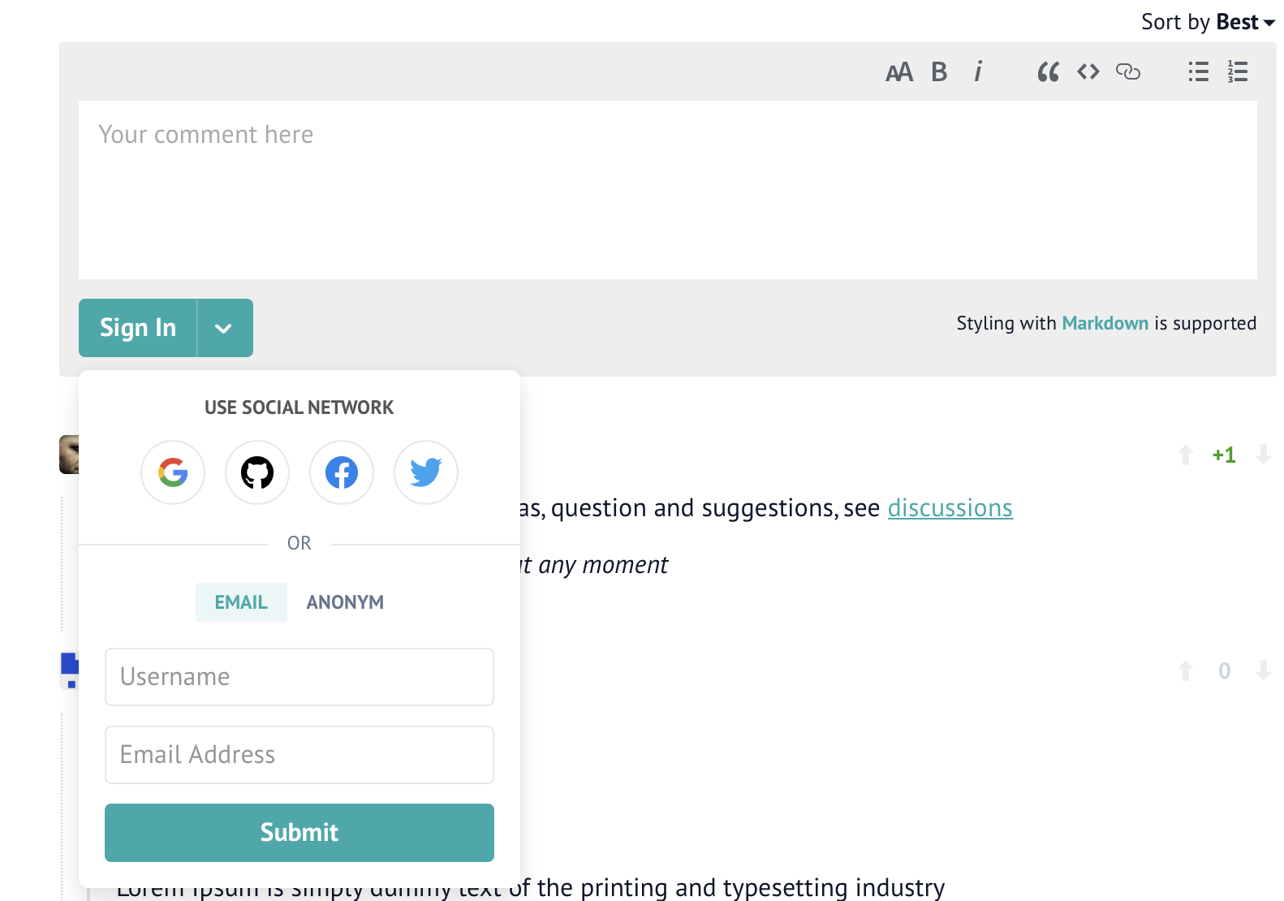
Task: Downvote the comment with +1 score
Action: [1264, 455]
